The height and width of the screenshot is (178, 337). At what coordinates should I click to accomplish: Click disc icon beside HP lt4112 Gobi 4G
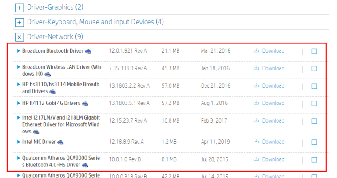[x=85, y=104]
